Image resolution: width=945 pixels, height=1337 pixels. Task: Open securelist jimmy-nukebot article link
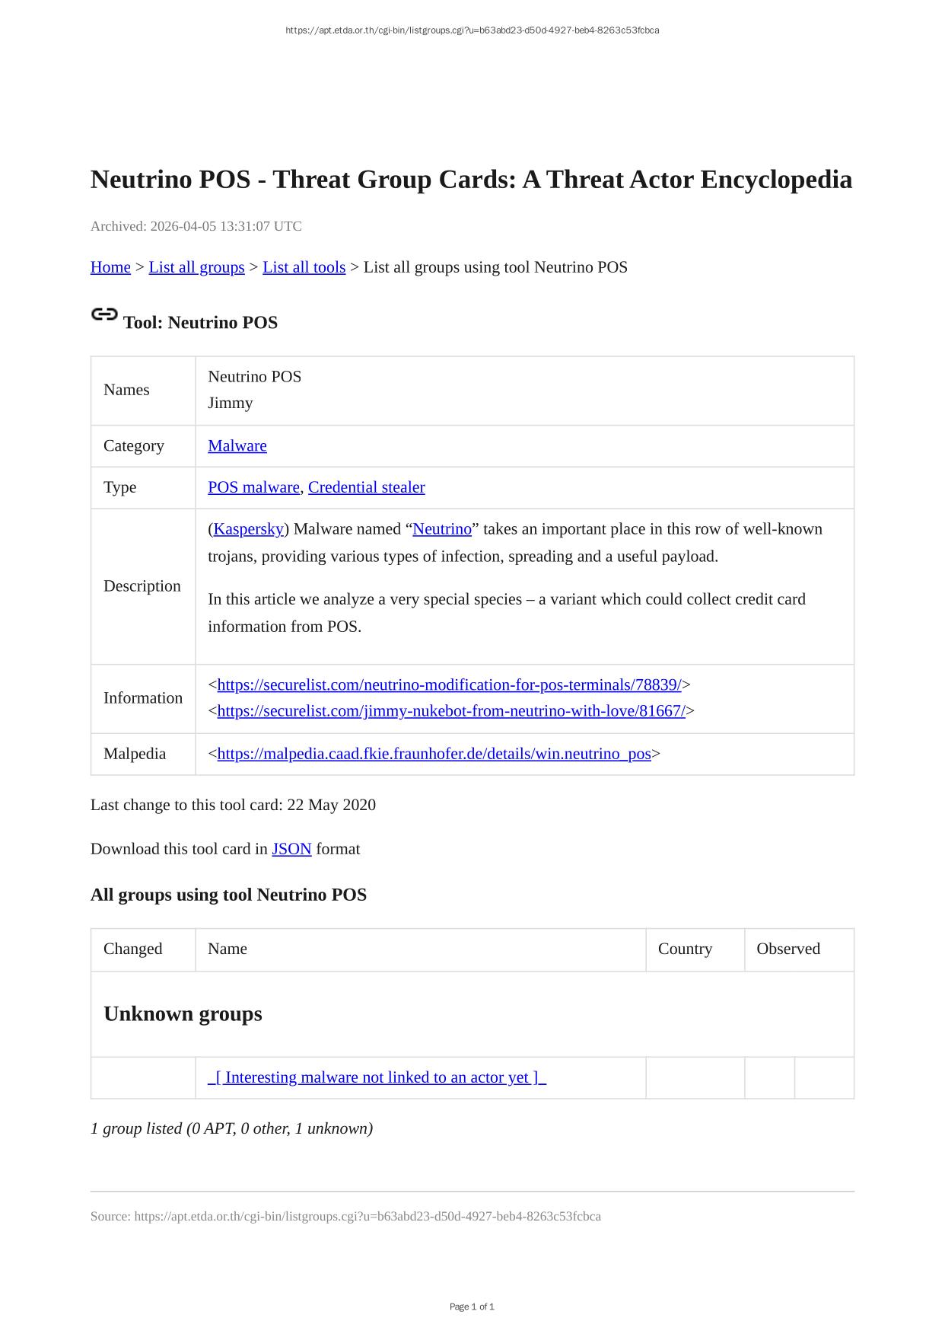[451, 711]
